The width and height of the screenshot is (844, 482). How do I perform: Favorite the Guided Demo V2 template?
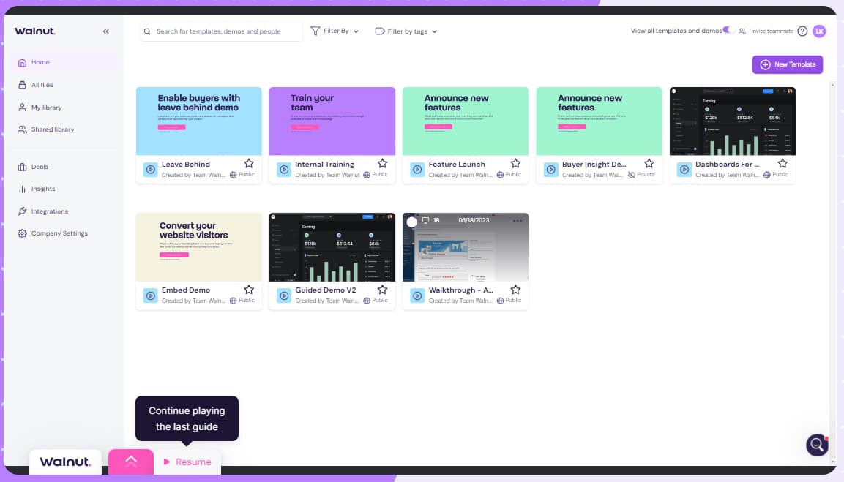[382, 290]
